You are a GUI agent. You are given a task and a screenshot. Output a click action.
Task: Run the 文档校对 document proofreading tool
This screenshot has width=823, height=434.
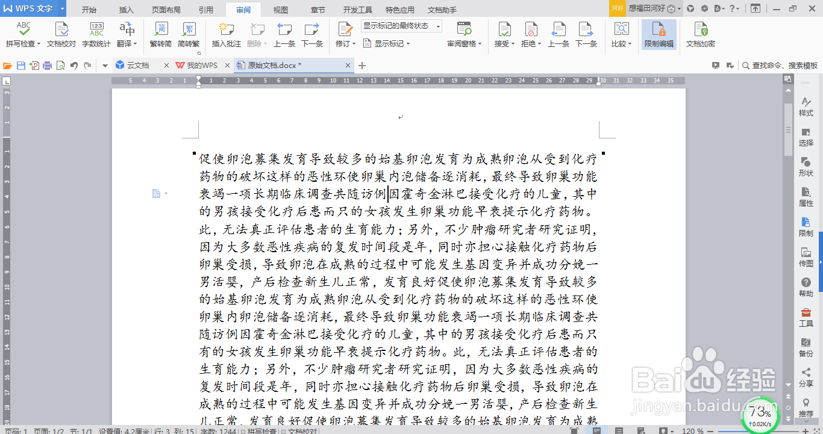61,35
